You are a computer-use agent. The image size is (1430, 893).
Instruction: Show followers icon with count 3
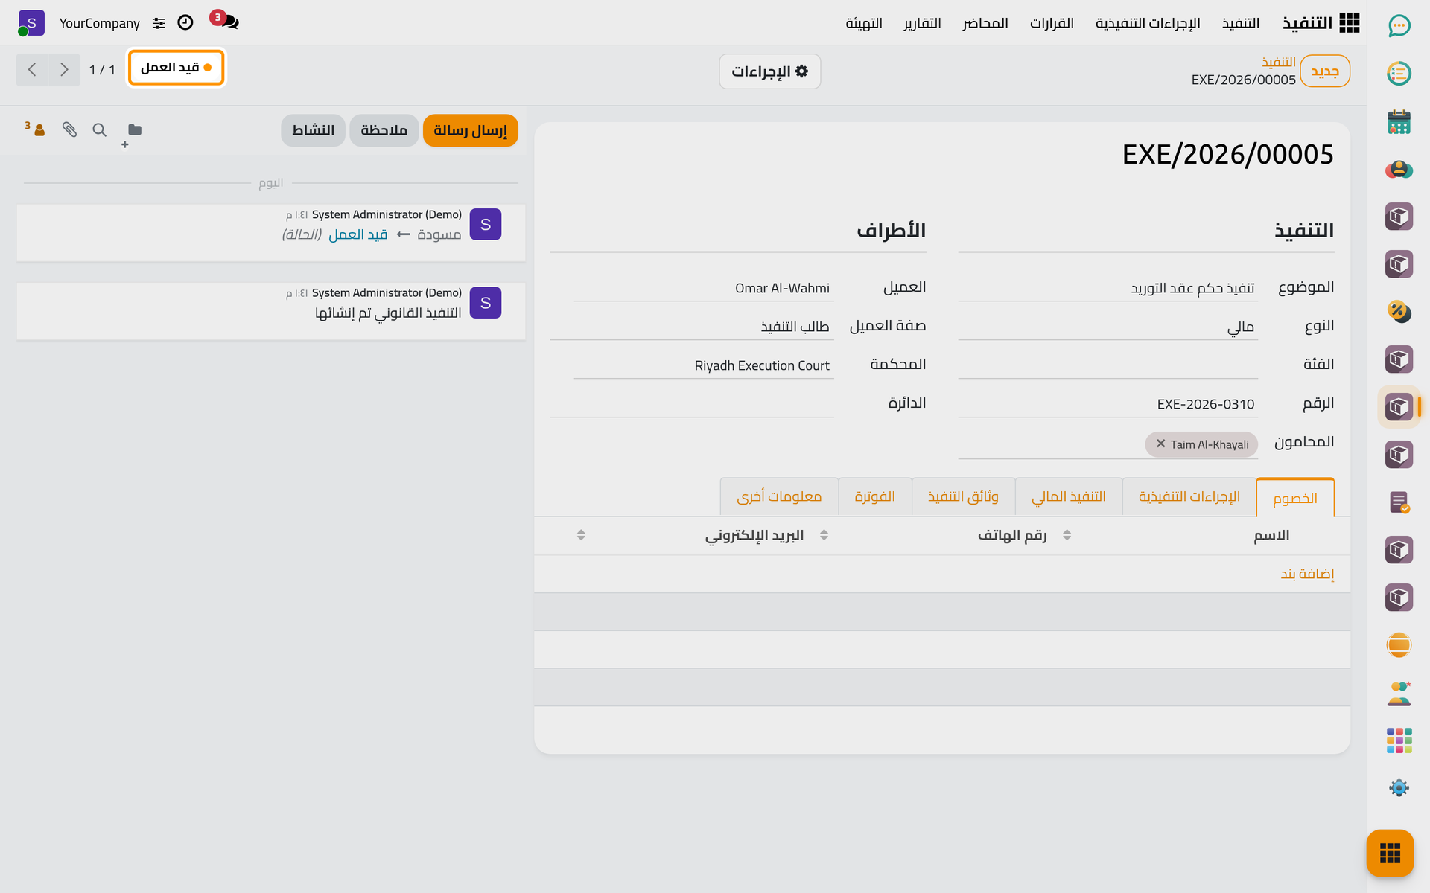(x=35, y=129)
